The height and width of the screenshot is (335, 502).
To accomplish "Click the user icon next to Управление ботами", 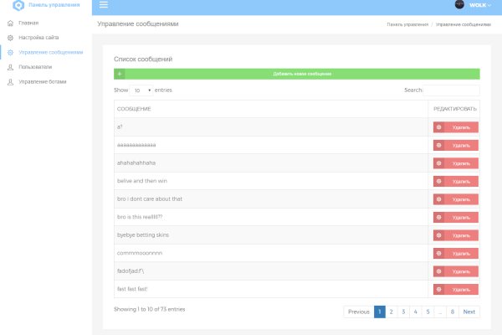I will click(10, 82).
